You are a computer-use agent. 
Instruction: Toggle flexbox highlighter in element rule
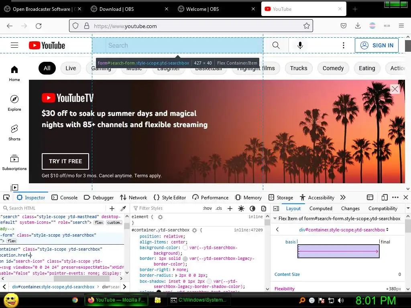[161, 217]
